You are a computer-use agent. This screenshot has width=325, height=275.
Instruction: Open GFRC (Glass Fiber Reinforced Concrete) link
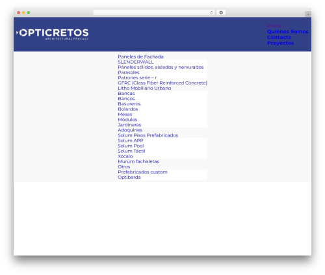click(x=162, y=83)
